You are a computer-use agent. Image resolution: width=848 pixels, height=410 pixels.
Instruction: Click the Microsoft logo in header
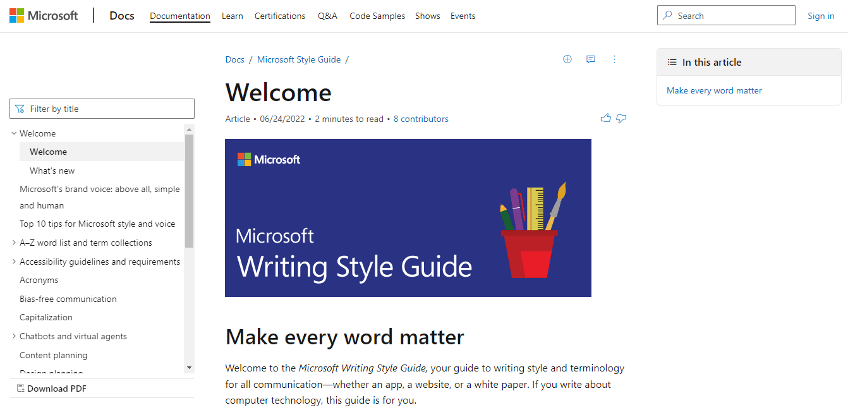[44, 16]
